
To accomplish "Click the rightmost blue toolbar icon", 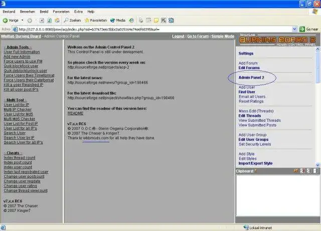I will pos(171,20).
